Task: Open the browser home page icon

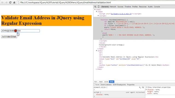Action: tap(14, 2)
